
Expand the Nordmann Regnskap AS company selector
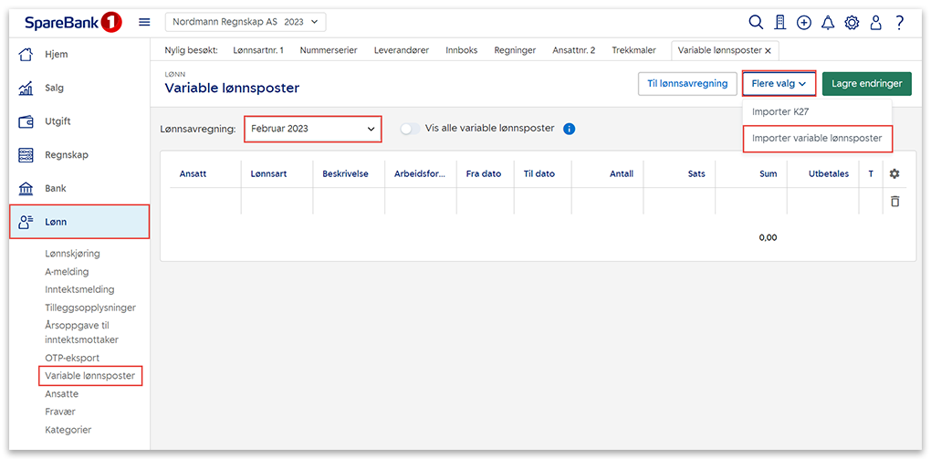point(245,22)
